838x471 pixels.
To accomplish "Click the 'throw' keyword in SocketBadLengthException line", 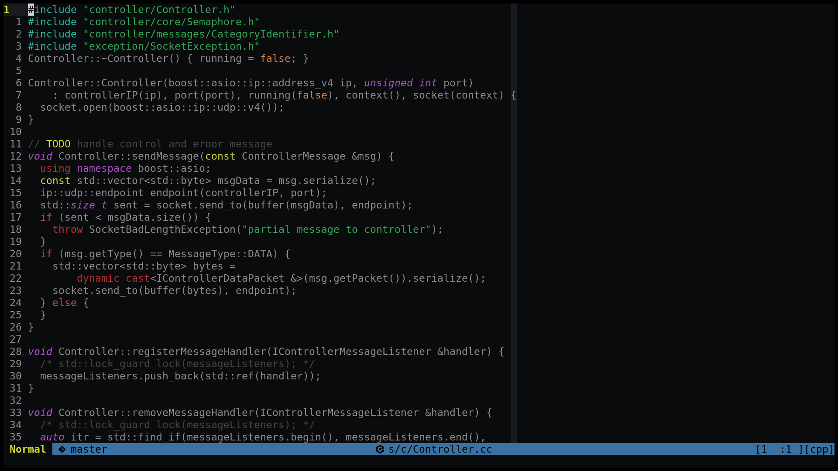I will (x=67, y=229).
